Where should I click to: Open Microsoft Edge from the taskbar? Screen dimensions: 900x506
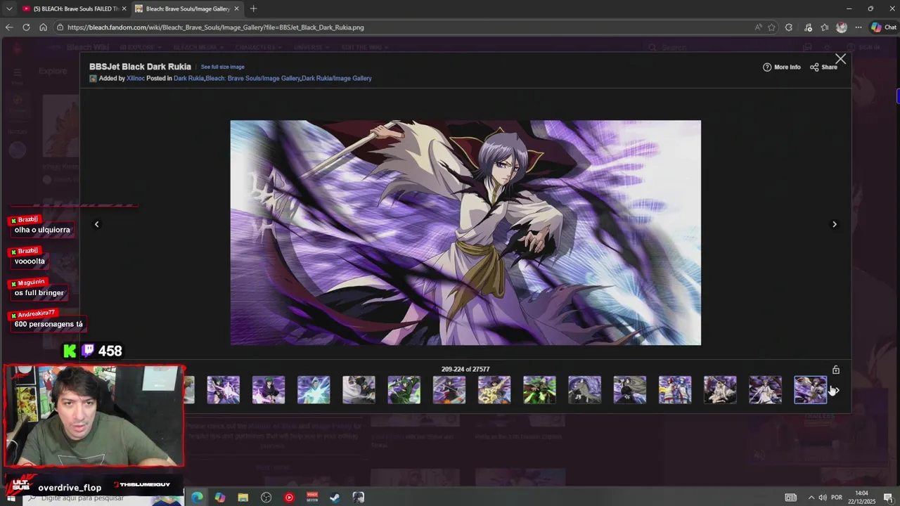coord(197,498)
